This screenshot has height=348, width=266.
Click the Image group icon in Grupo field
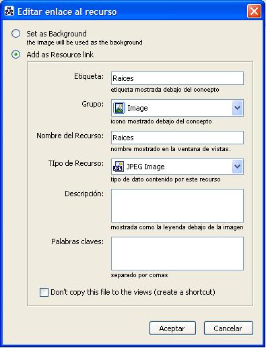(x=119, y=108)
